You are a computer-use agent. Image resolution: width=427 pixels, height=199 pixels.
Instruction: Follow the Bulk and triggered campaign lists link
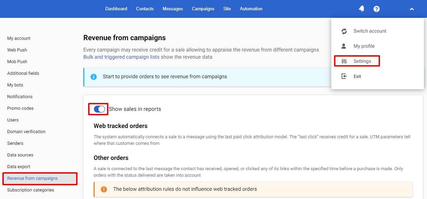click(x=121, y=57)
